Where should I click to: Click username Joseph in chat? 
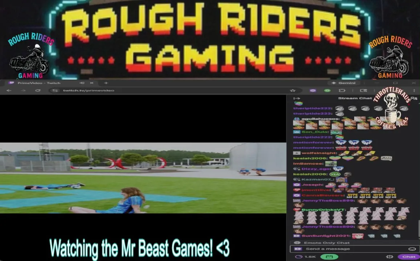click(312, 185)
